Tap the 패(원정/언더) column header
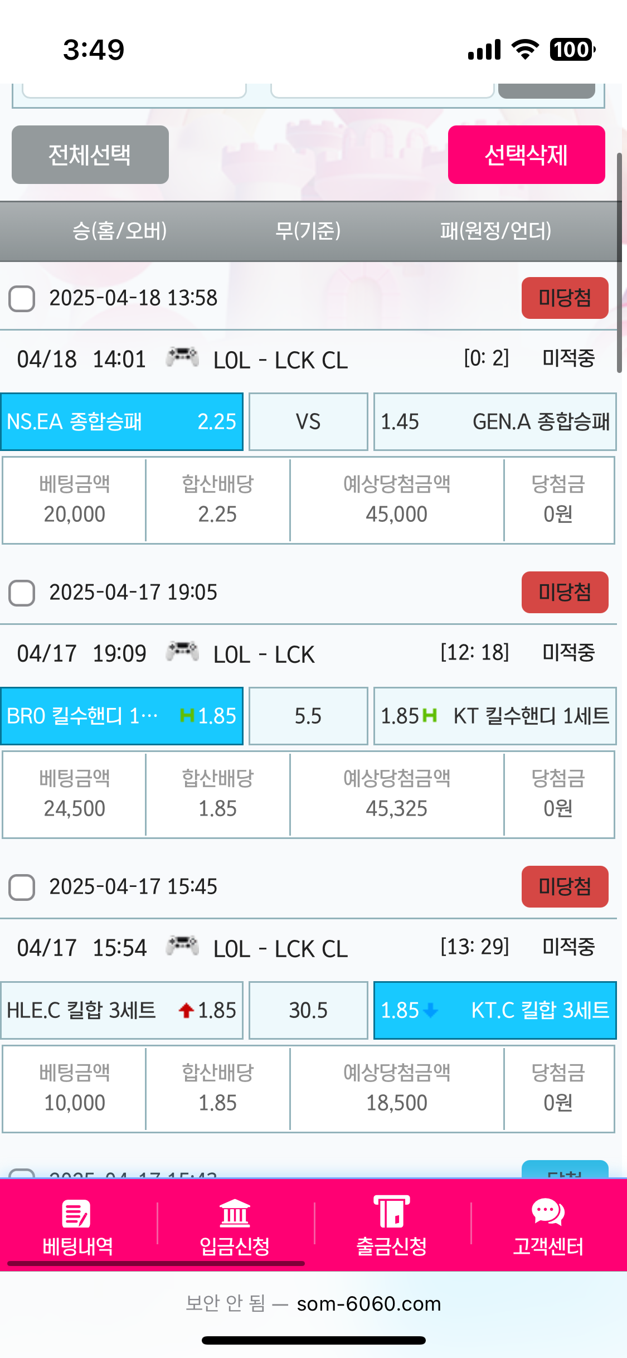The height and width of the screenshot is (1358, 627). click(x=495, y=231)
